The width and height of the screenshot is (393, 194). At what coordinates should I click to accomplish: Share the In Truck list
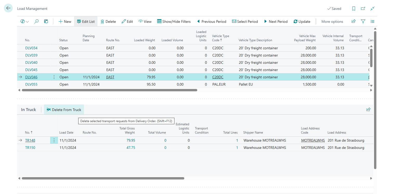pyautogui.click(x=368, y=109)
